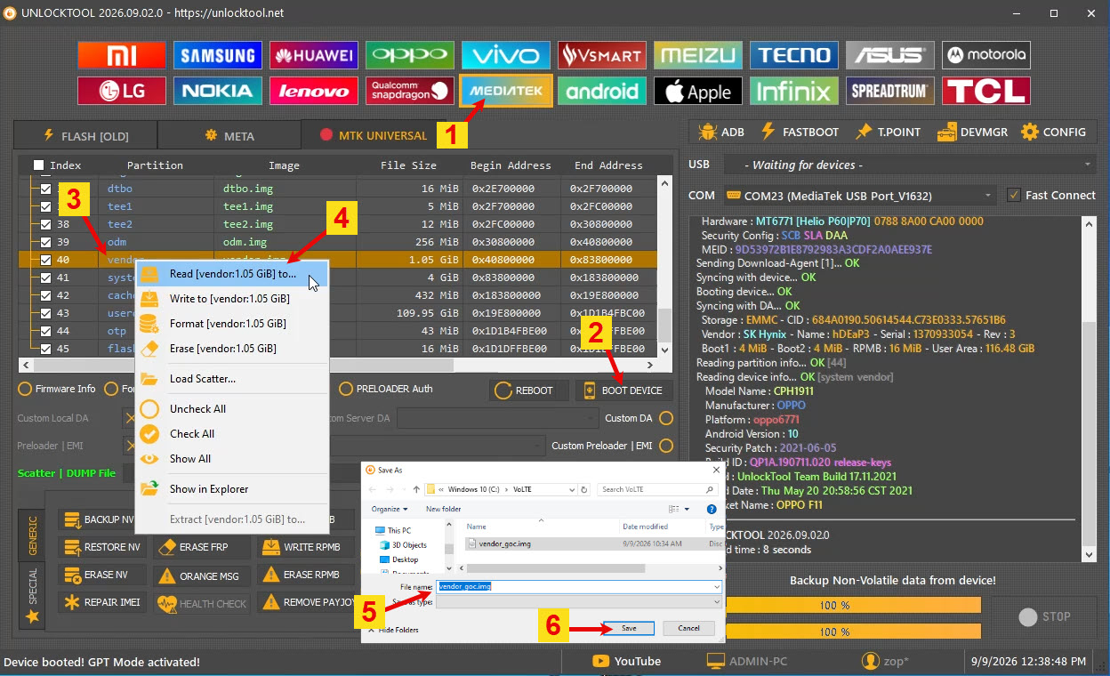Select the MTK UNIVERSAL tab
The width and height of the screenshot is (1110, 676).
pyautogui.click(x=374, y=135)
